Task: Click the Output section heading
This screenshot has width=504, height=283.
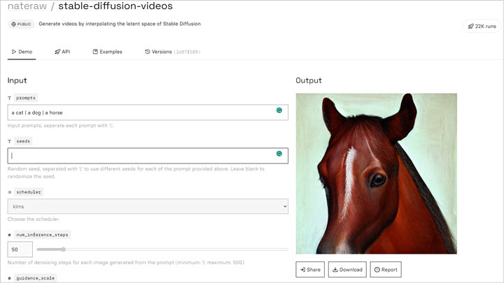Action: [309, 80]
